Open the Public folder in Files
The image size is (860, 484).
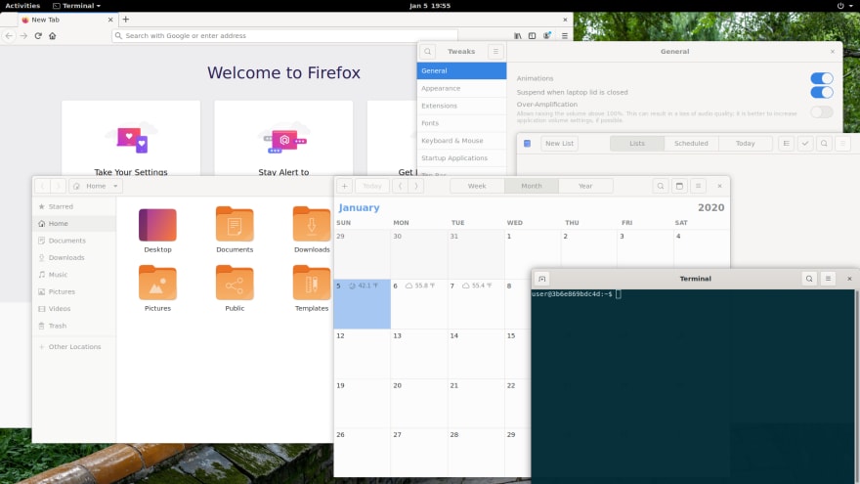pyautogui.click(x=235, y=288)
